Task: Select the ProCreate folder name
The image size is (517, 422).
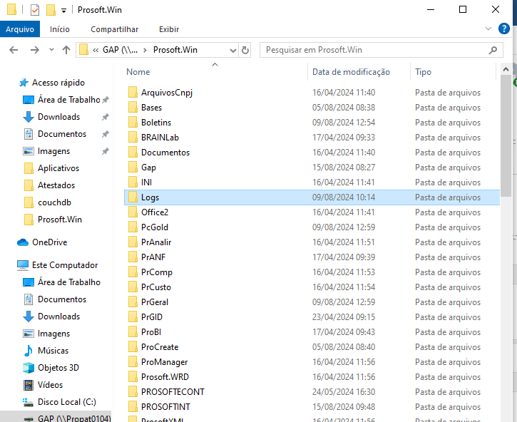Action: [x=160, y=347]
